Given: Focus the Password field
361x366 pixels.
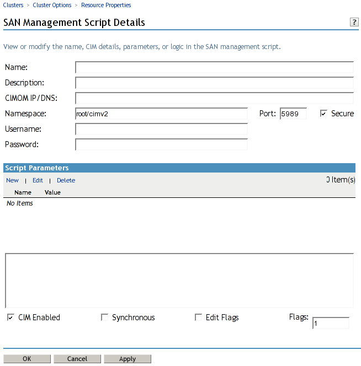Looking at the screenshot, I should tap(161, 145).
